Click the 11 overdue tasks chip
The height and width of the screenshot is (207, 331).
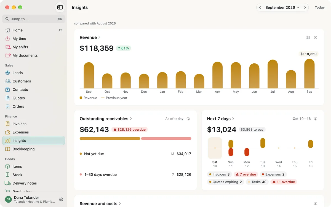284,182
